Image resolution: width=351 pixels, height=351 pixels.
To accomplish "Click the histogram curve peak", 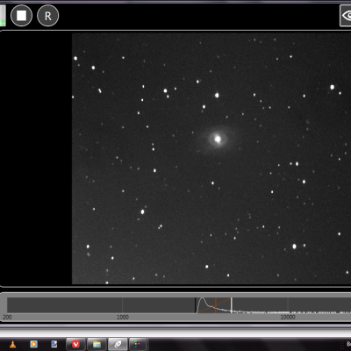I will click(203, 299).
